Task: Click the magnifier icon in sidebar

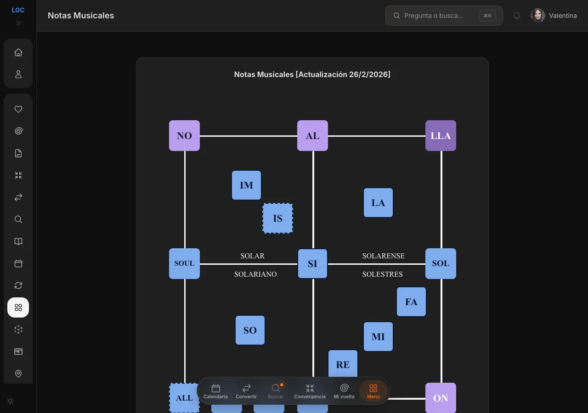Action: click(18, 219)
